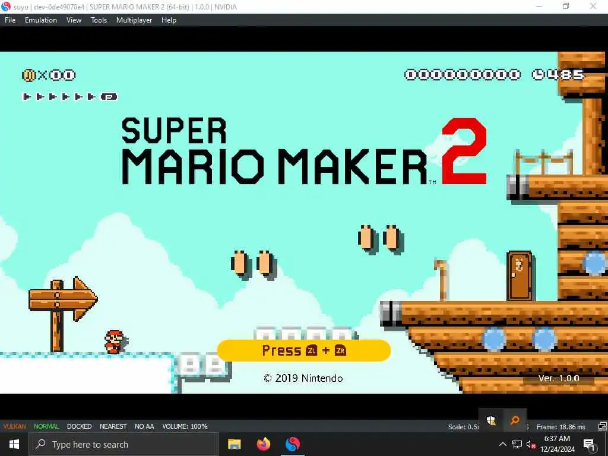Open the Emulation menu
608x456 pixels.
(x=41, y=20)
